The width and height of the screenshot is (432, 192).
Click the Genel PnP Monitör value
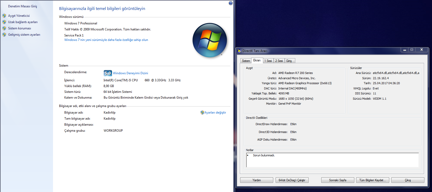click(x=290, y=104)
